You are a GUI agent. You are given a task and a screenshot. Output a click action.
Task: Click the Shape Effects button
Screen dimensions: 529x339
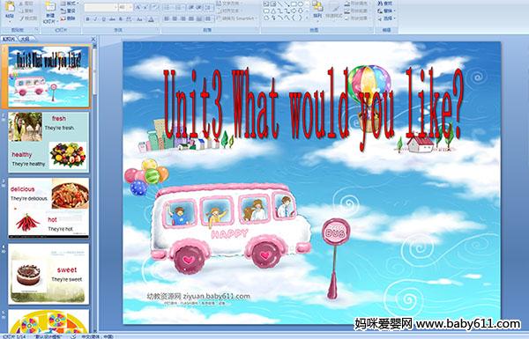pyautogui.click(x=358, y=18)
